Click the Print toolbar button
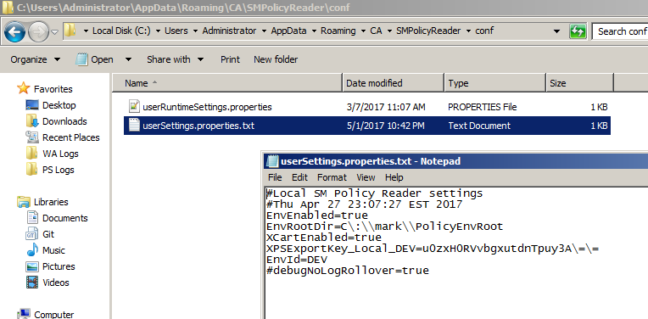Screen dimensions: 648x319 [230, 59]
